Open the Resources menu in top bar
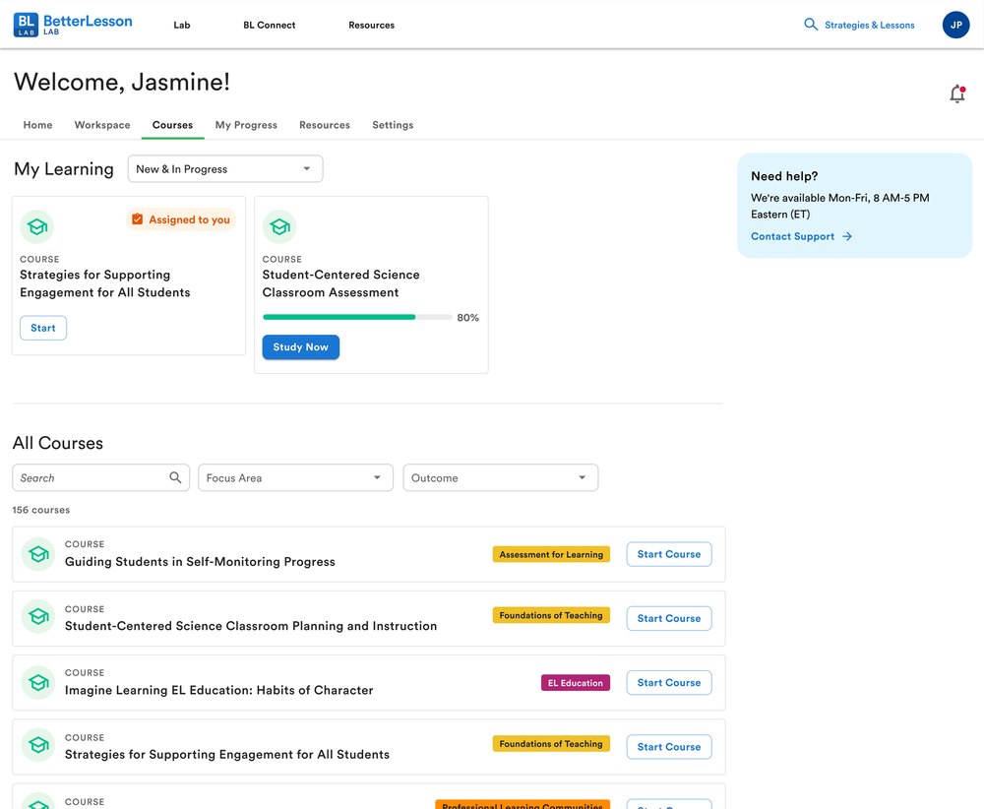This screenshot has width=984, height=809. pos(372,26)
